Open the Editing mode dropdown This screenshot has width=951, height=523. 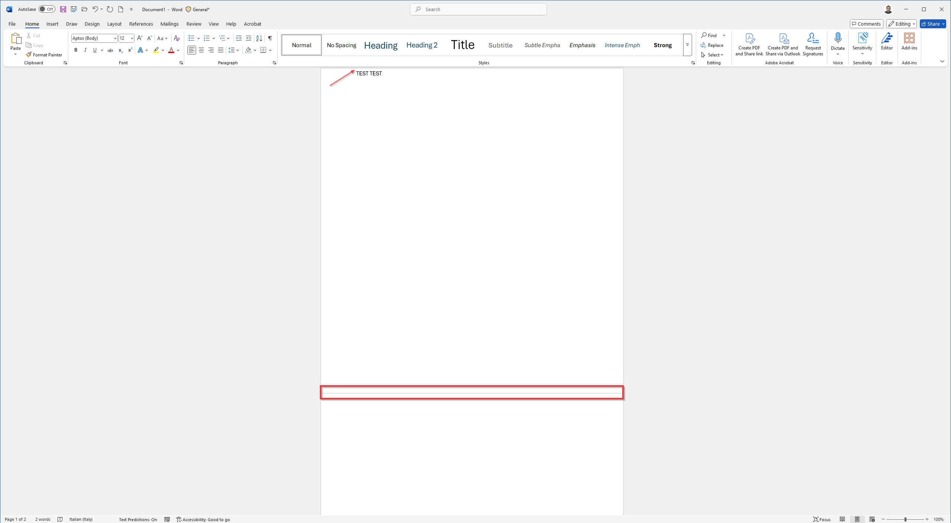coord(902,24)
